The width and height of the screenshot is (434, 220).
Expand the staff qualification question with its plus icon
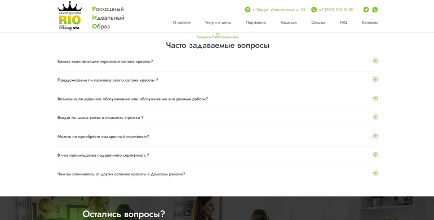(375, 61)
